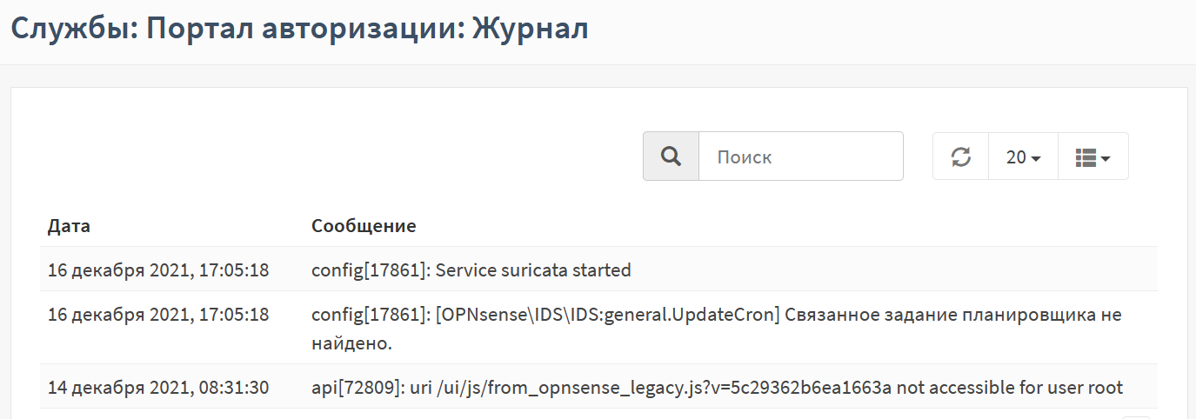
Task: Click date of the UpdateCron log entry
Action: [158, 315]
